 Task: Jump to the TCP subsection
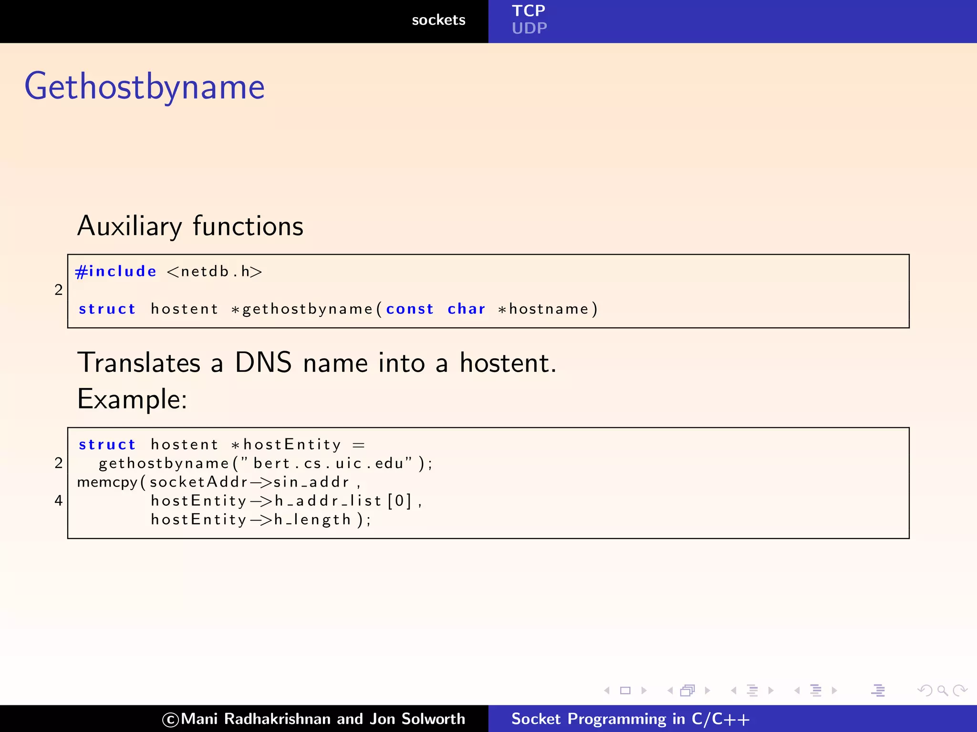529,10
